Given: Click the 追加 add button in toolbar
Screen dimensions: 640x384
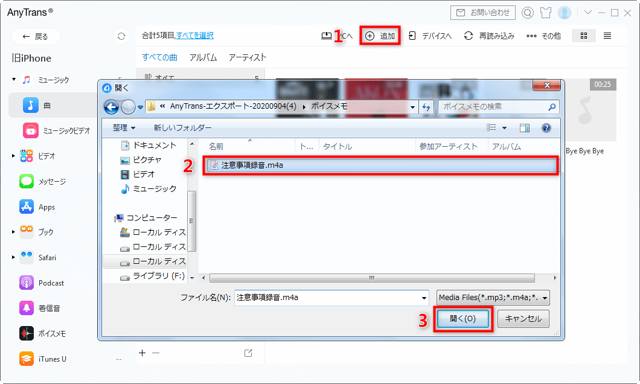Looking at the screenshot, I should (x=380, y=36).
